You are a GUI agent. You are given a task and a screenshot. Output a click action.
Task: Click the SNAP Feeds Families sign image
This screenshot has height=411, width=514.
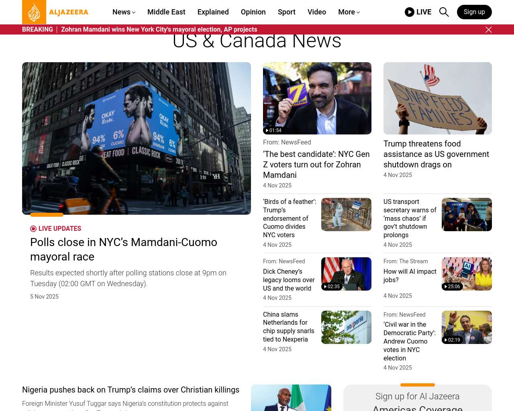437,98
